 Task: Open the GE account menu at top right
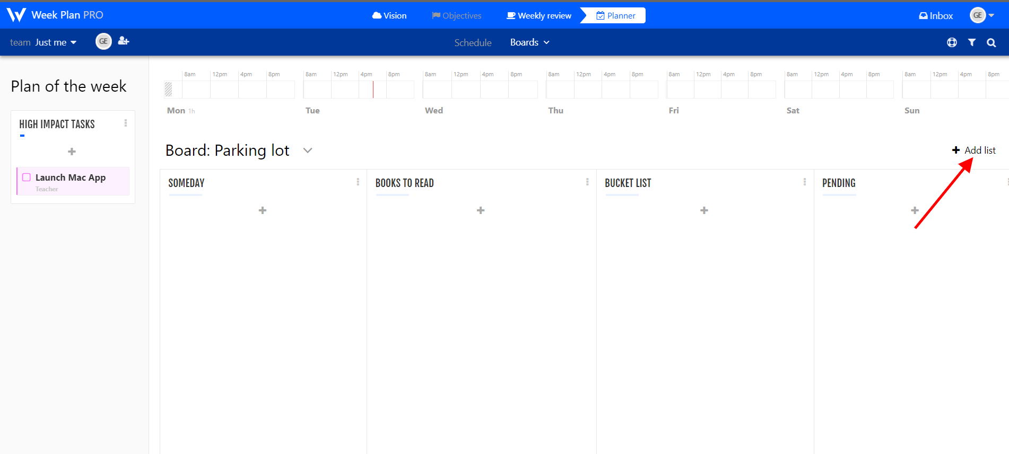coord(981,15)
